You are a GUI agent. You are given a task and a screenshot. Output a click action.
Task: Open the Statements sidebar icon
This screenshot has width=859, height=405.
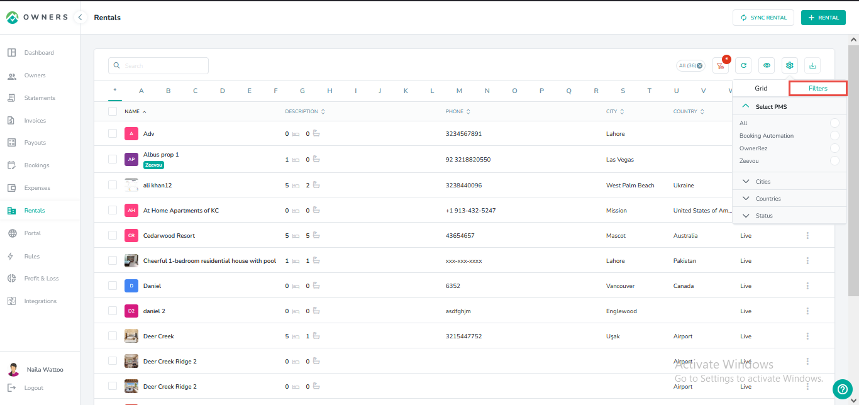pos(11,98)
